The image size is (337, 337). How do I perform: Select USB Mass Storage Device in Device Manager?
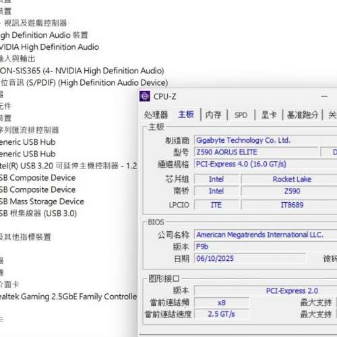pyautogui.click(x=42, y=202)
